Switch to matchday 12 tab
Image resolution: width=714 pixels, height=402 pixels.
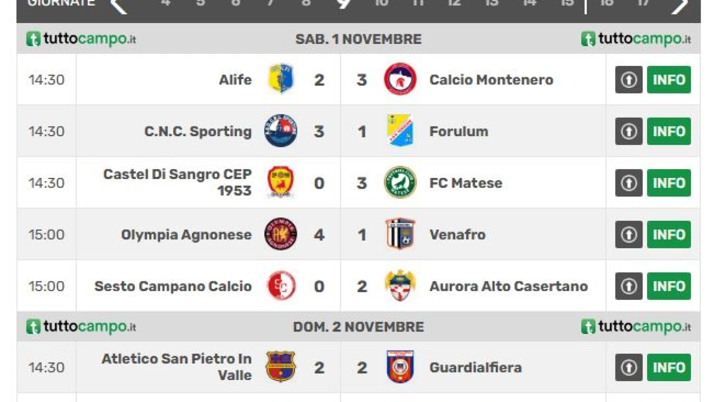454,3
